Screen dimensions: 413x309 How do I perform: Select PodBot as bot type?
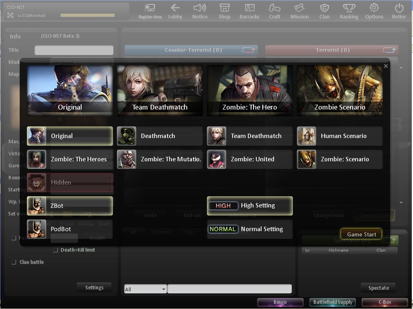(70, 229)
